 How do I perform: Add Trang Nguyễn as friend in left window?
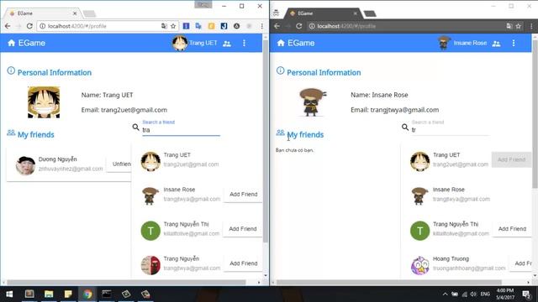tap(243, 263)
